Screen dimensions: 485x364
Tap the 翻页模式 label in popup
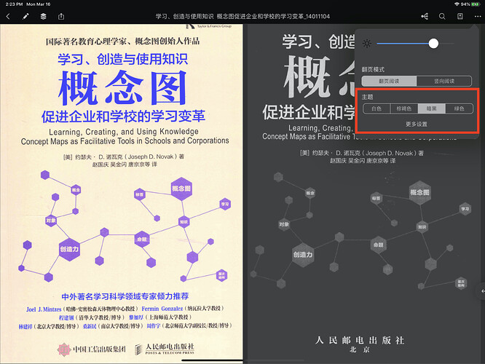(x=373, y=69)
